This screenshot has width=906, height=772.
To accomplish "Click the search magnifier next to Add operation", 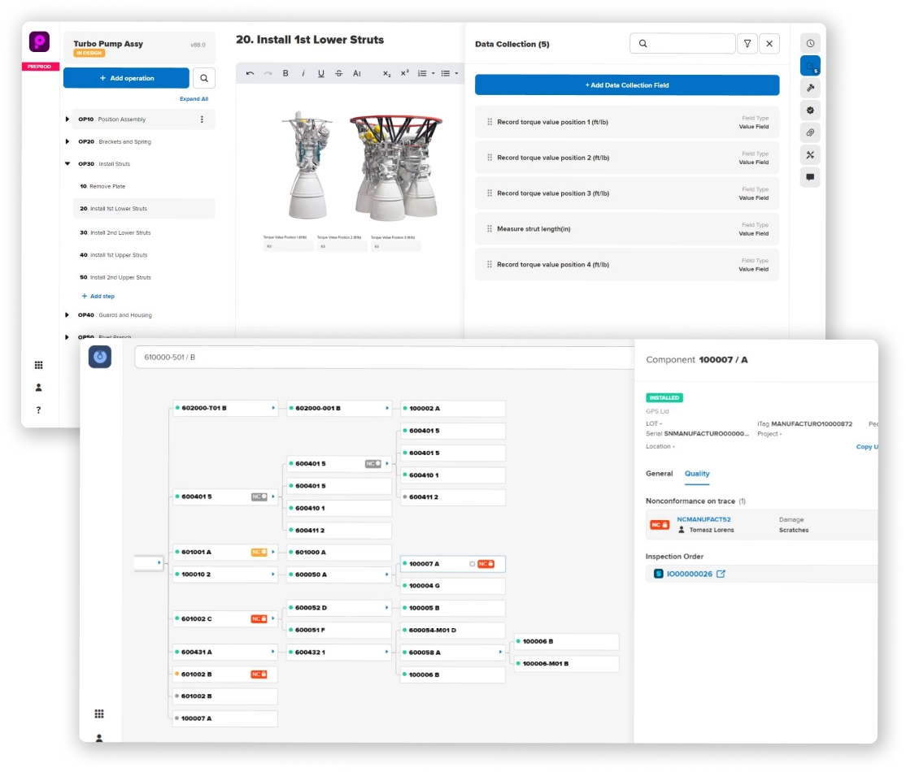I will [x=203, y=78].
